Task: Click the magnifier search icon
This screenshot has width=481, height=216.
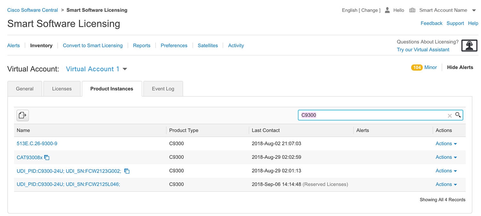Action: (x=458, y=115)
